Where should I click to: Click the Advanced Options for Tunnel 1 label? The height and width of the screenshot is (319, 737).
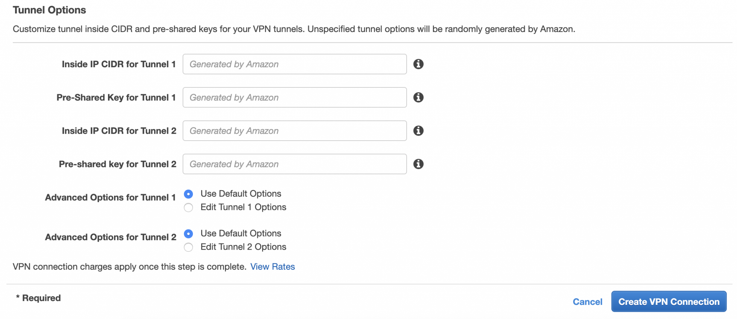110,197
